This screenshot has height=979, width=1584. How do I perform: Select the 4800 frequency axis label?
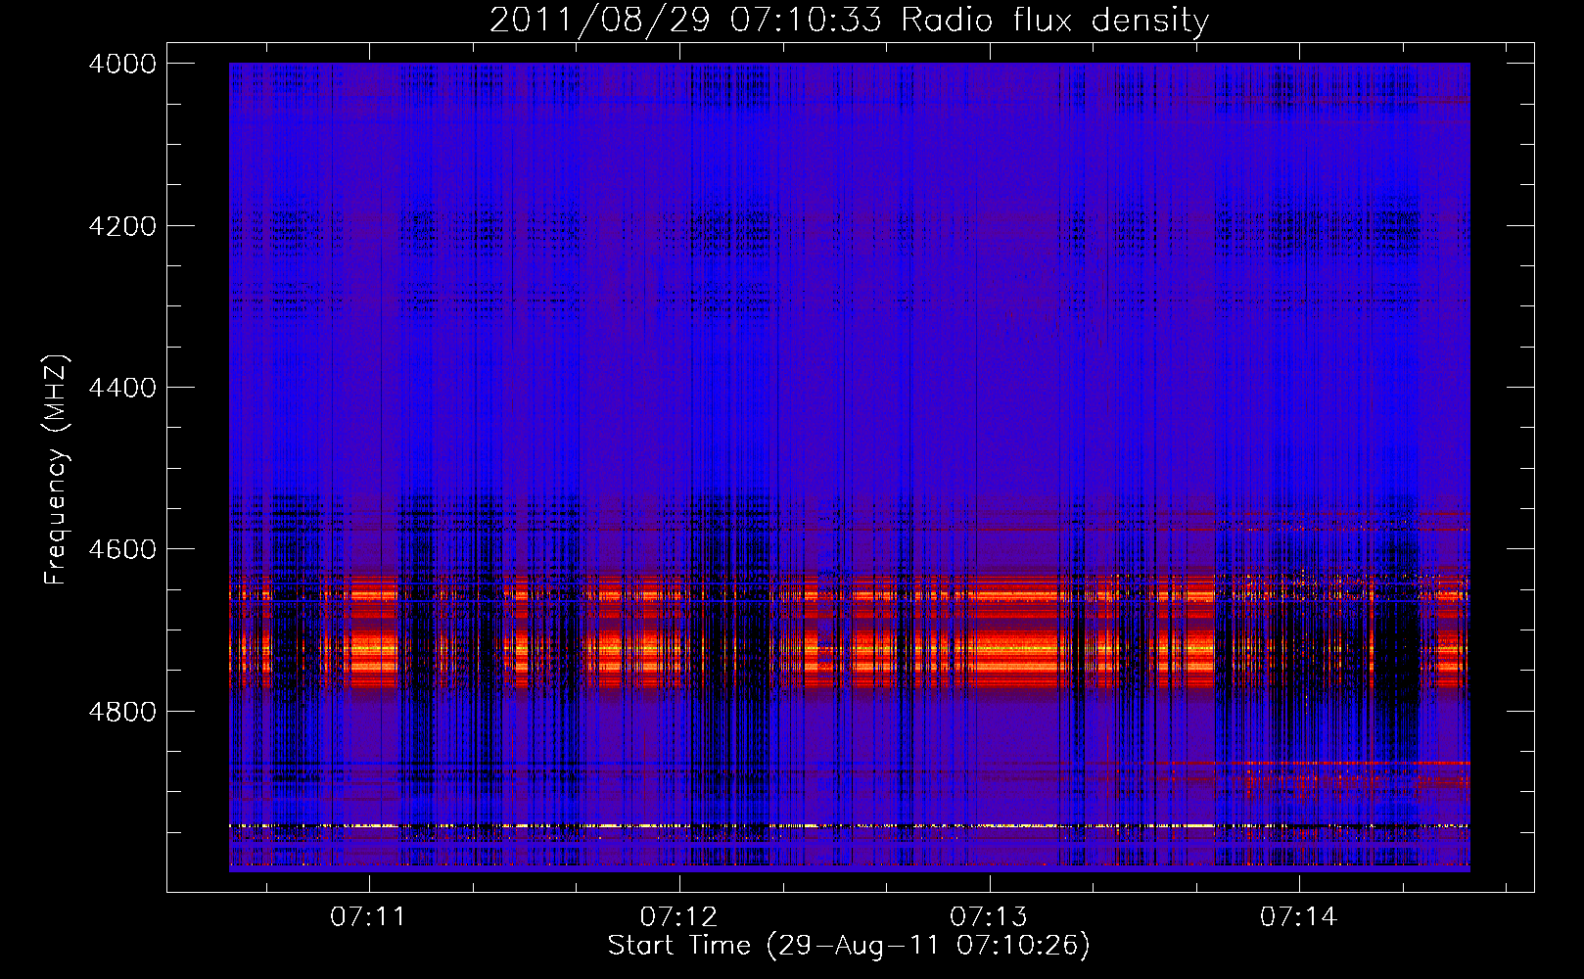(122, 712)
